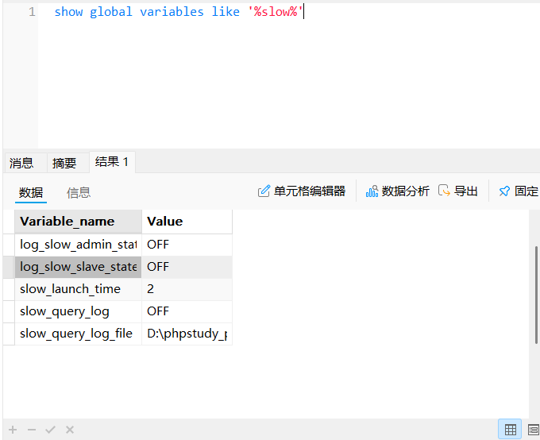
Task: Switch to the 数据 sub-tab
Action: [31, 192]
